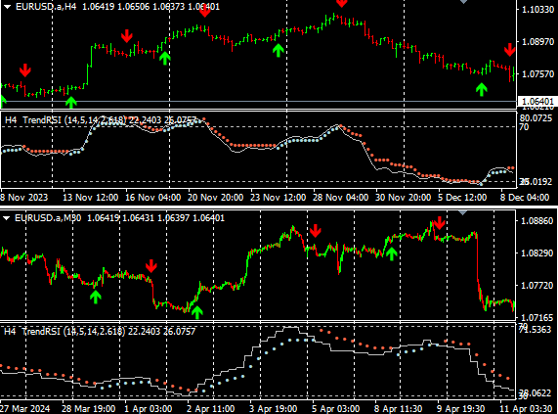Select red sell arrow above 16 Nov candles
The height and width of the screenshot is (414, 558).
127,36
